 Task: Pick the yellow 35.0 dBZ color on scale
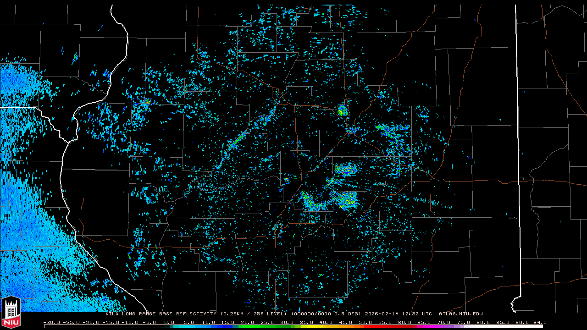pyautogui.click(x=307, y=326)
